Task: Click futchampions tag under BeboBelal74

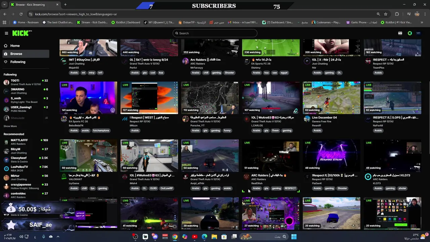Action: [101, 130]
